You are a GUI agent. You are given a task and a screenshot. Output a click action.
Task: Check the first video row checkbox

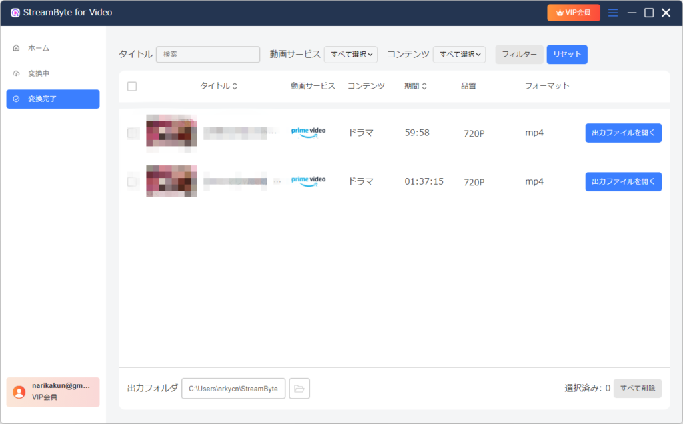[x=132, y=133]
